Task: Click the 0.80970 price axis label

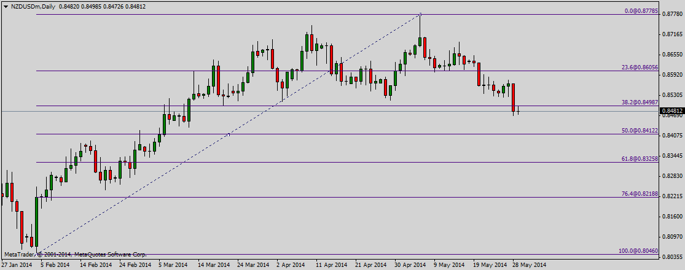Action: (x=671, y=236)
